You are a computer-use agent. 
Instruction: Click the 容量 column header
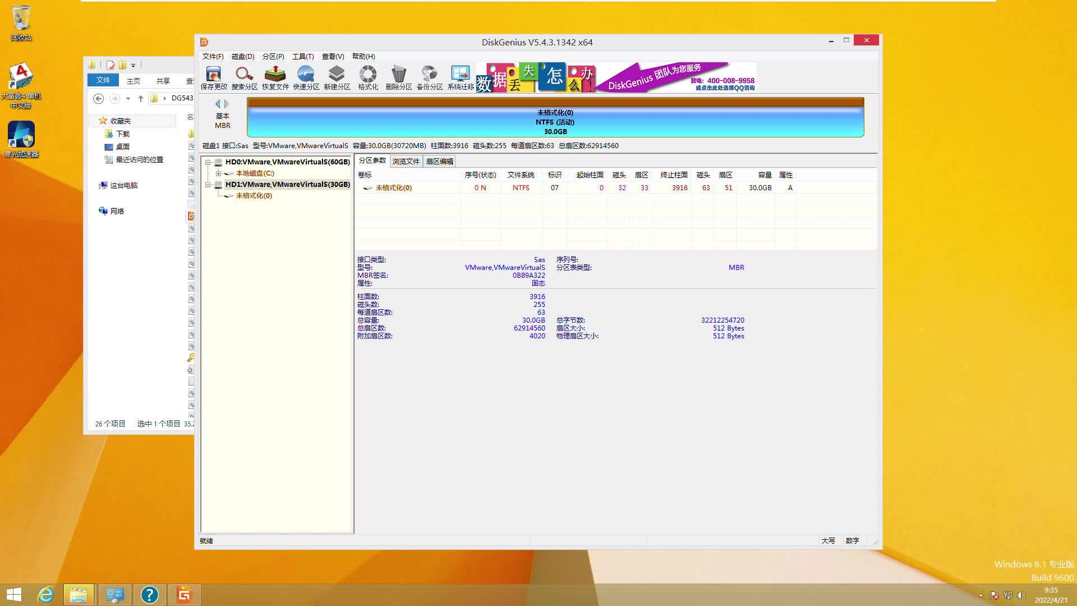click(x=765, y=175)
